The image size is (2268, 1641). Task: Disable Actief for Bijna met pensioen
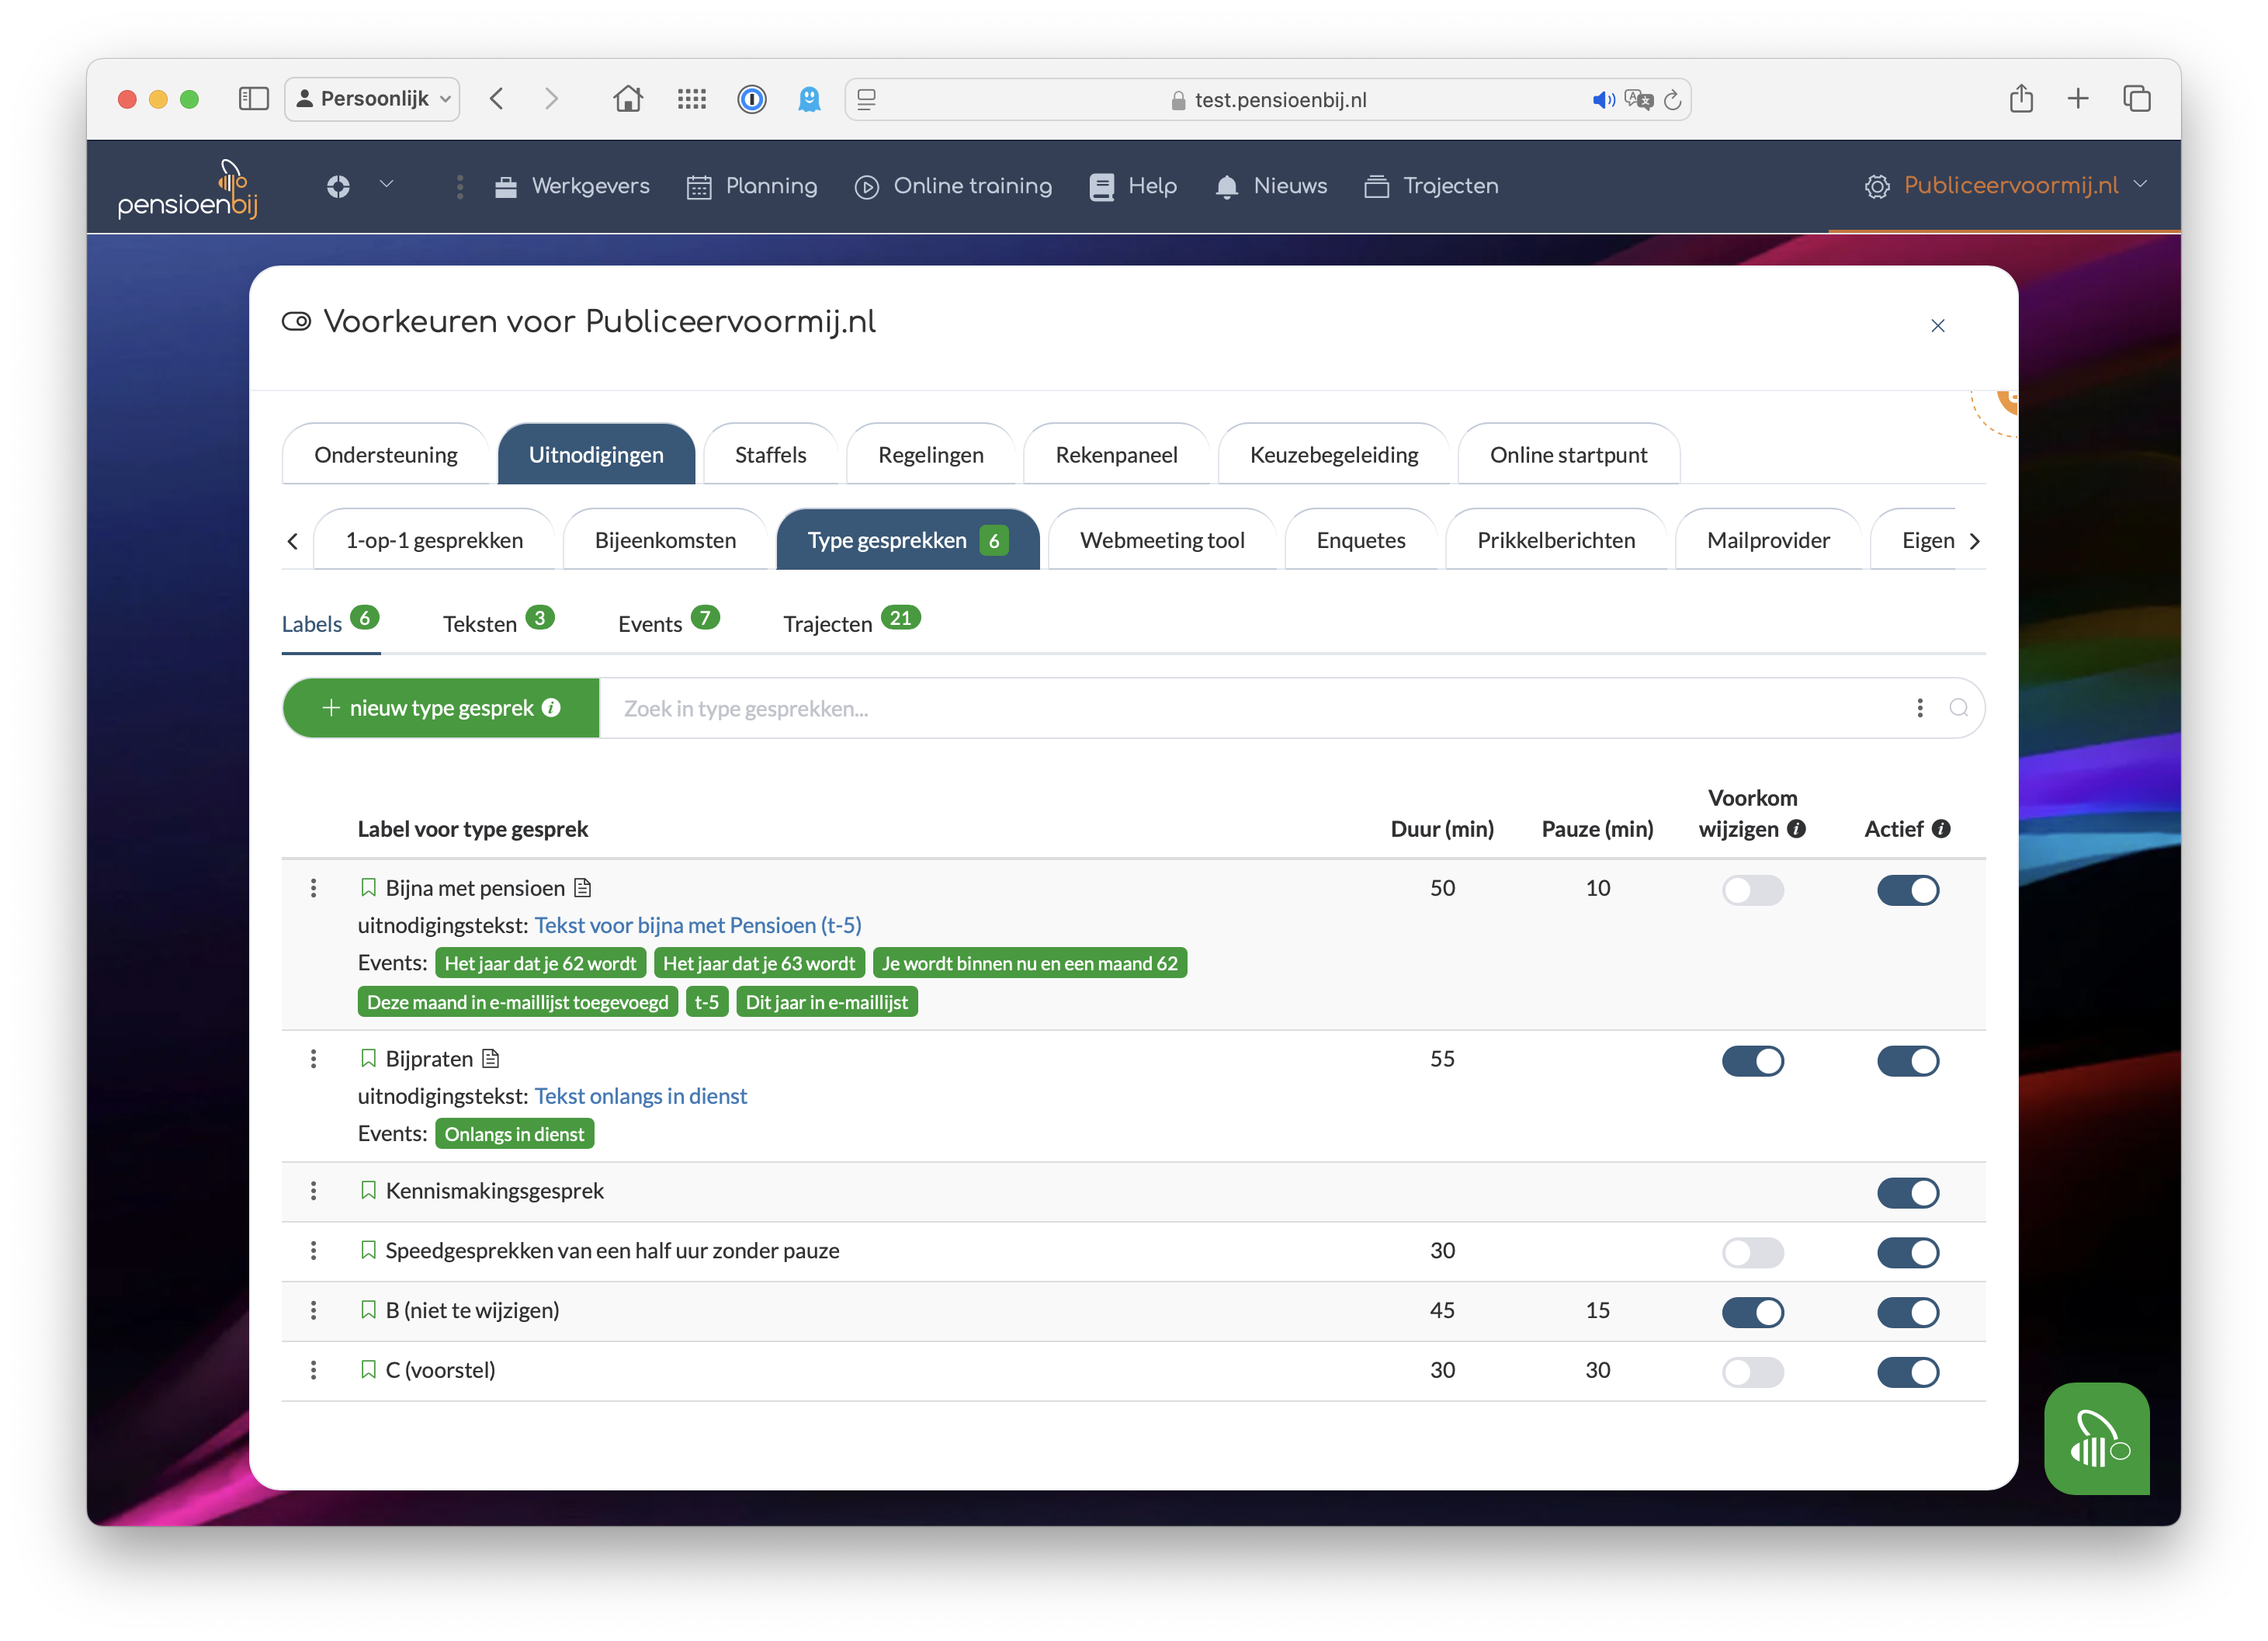(x=1907, y=890)
